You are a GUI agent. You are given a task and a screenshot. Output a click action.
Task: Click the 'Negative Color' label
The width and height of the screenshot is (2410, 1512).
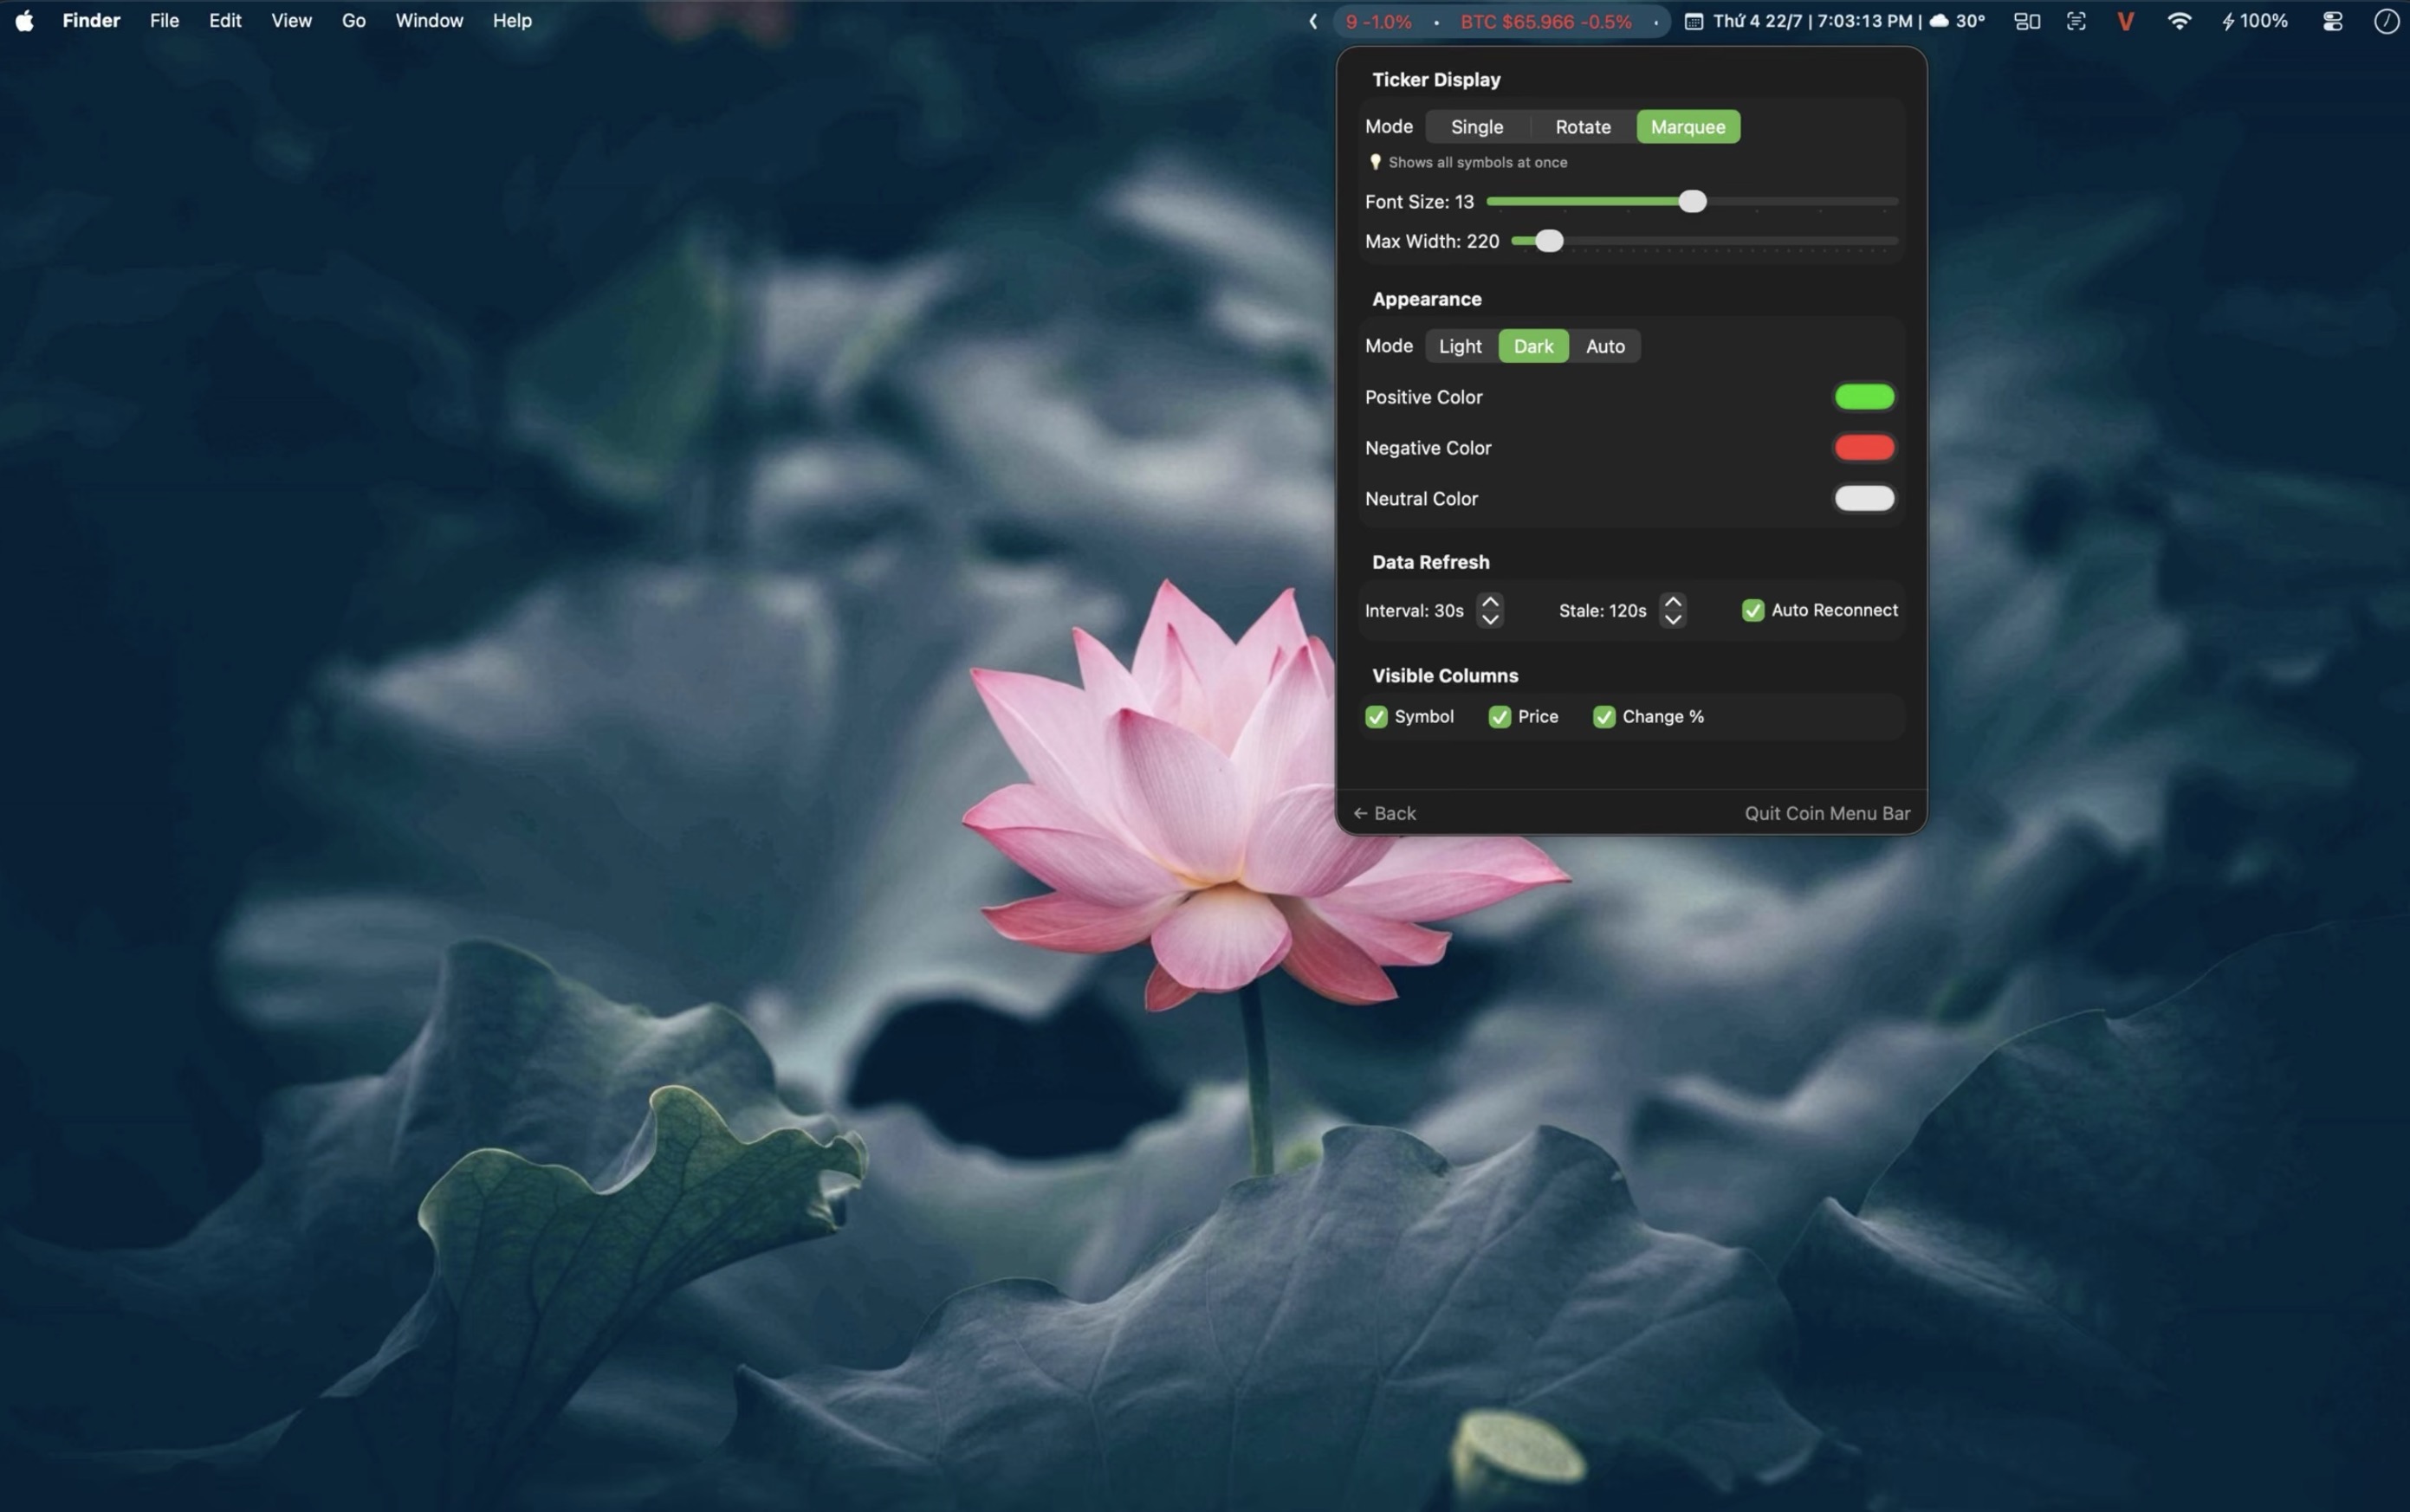pyautogui.click(x=1428, y=448)
